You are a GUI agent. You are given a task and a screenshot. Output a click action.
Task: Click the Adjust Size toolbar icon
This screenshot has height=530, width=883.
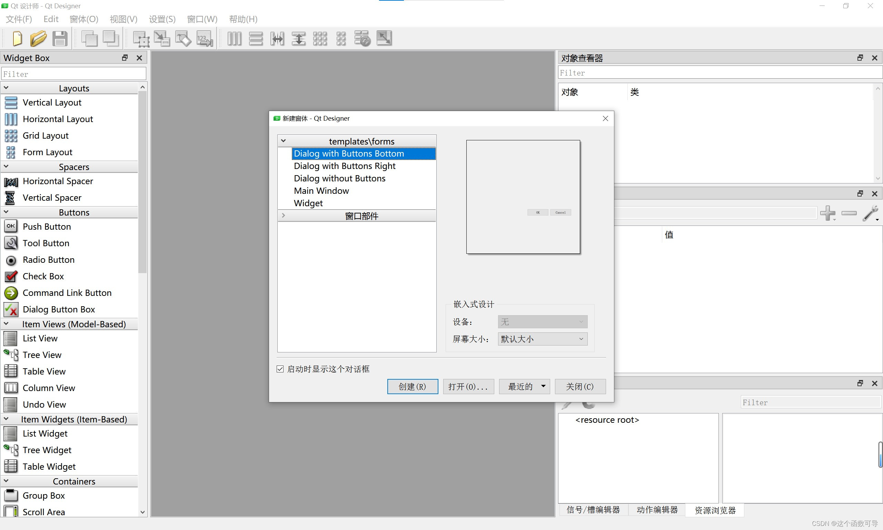pyautogui.click(x=384, y=39)
